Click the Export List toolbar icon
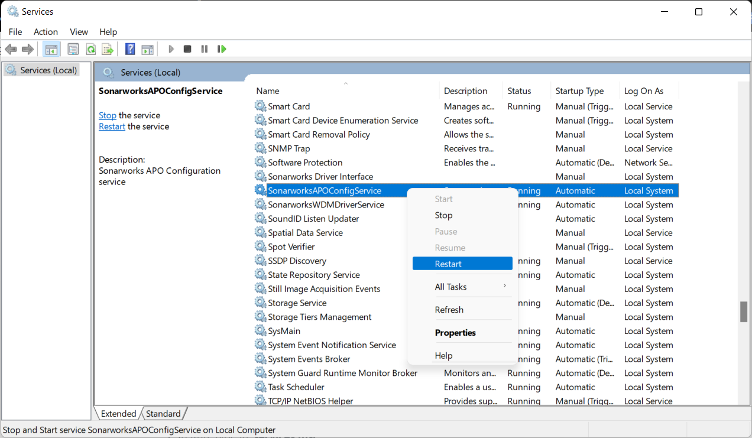752x438 pixels. pyautogui.click(x=107, y=49)
